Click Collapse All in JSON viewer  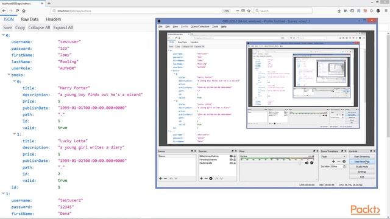point(39,27)
